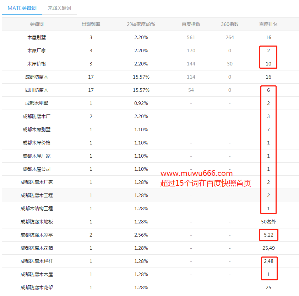Select the 木屋价格 keyword
The height and width of the screenshot is (296, 299).
37,64
